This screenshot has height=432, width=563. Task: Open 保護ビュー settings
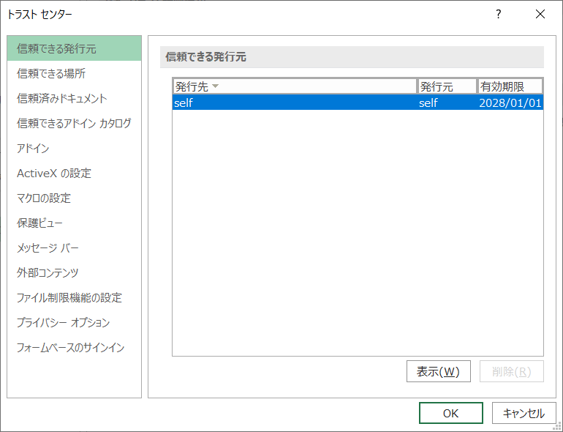click(x=74, y=223)
